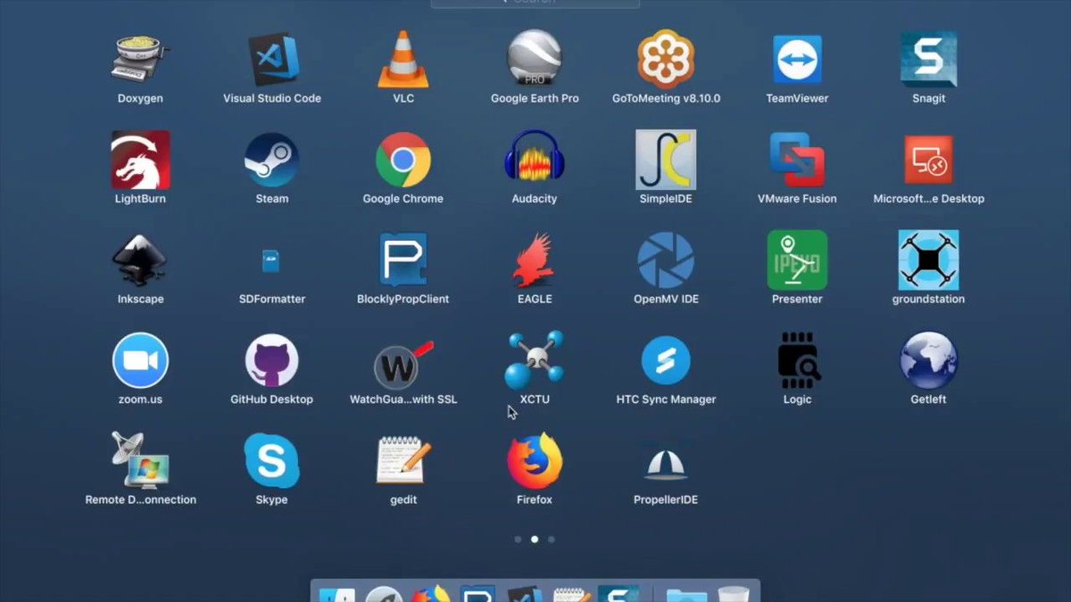
Task: Launch Skype
Action: [272, 461]
